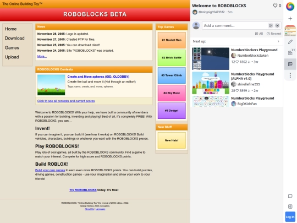Open the Home menu item
Screen dimensions: 297x223
[10, 29]
